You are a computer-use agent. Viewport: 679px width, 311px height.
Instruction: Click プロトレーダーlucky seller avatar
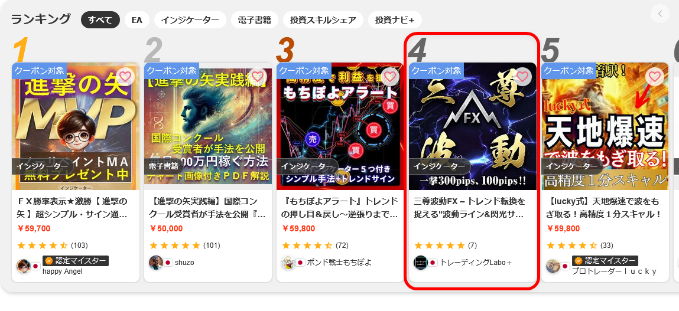pyautogui.click(x=553, y=266)
